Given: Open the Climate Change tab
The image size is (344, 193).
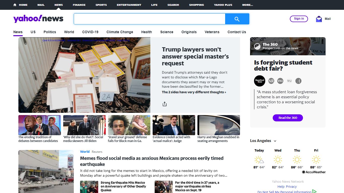Looking at the screenshot, I should click(x=120, y=32).
